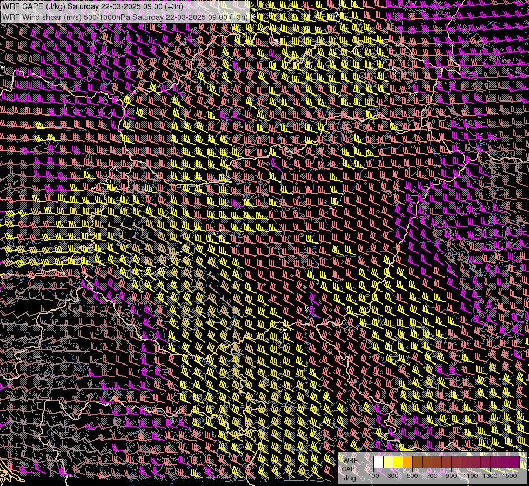
Task: Click the legend value 300
Action: (x=393, y=476)
